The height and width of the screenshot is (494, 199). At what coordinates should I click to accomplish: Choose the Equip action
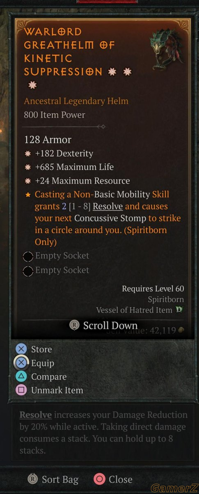(43, 363)
